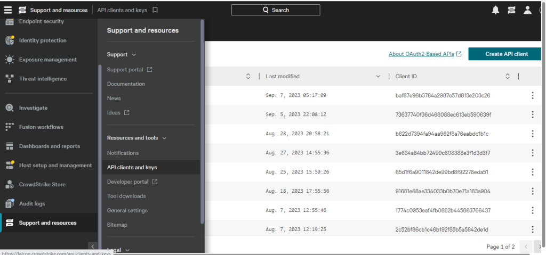Open About OAuth2-Based APIs link
The image size is (546, 255).
click(x=425, y=54)
